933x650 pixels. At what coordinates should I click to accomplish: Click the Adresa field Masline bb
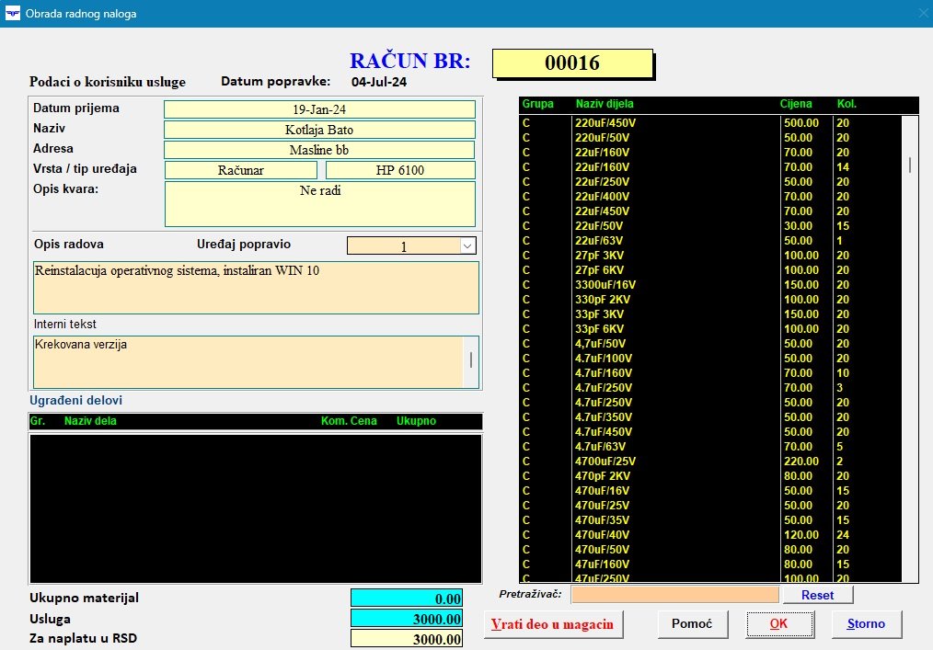coord(319,150)
